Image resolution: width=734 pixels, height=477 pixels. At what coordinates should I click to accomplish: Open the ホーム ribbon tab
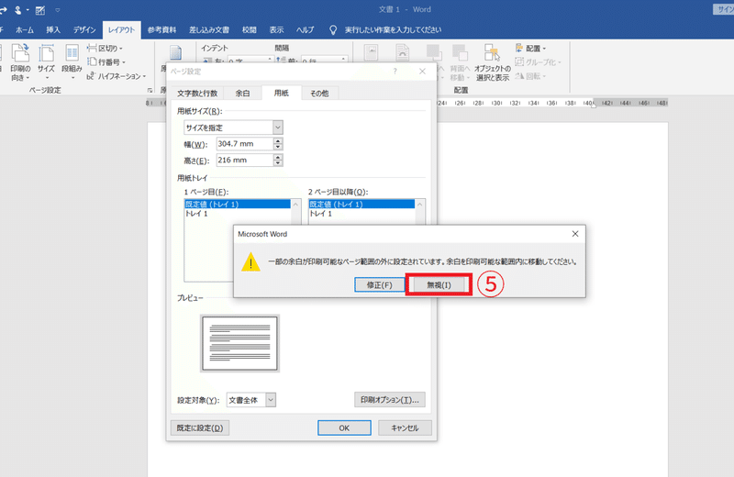tap(25, 30)
